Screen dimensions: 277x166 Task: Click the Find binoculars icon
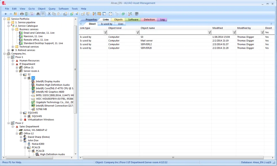tap(38, 14)
